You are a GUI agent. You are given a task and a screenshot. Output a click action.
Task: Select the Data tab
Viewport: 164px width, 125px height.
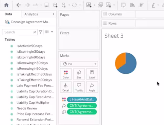click(8, 14)
